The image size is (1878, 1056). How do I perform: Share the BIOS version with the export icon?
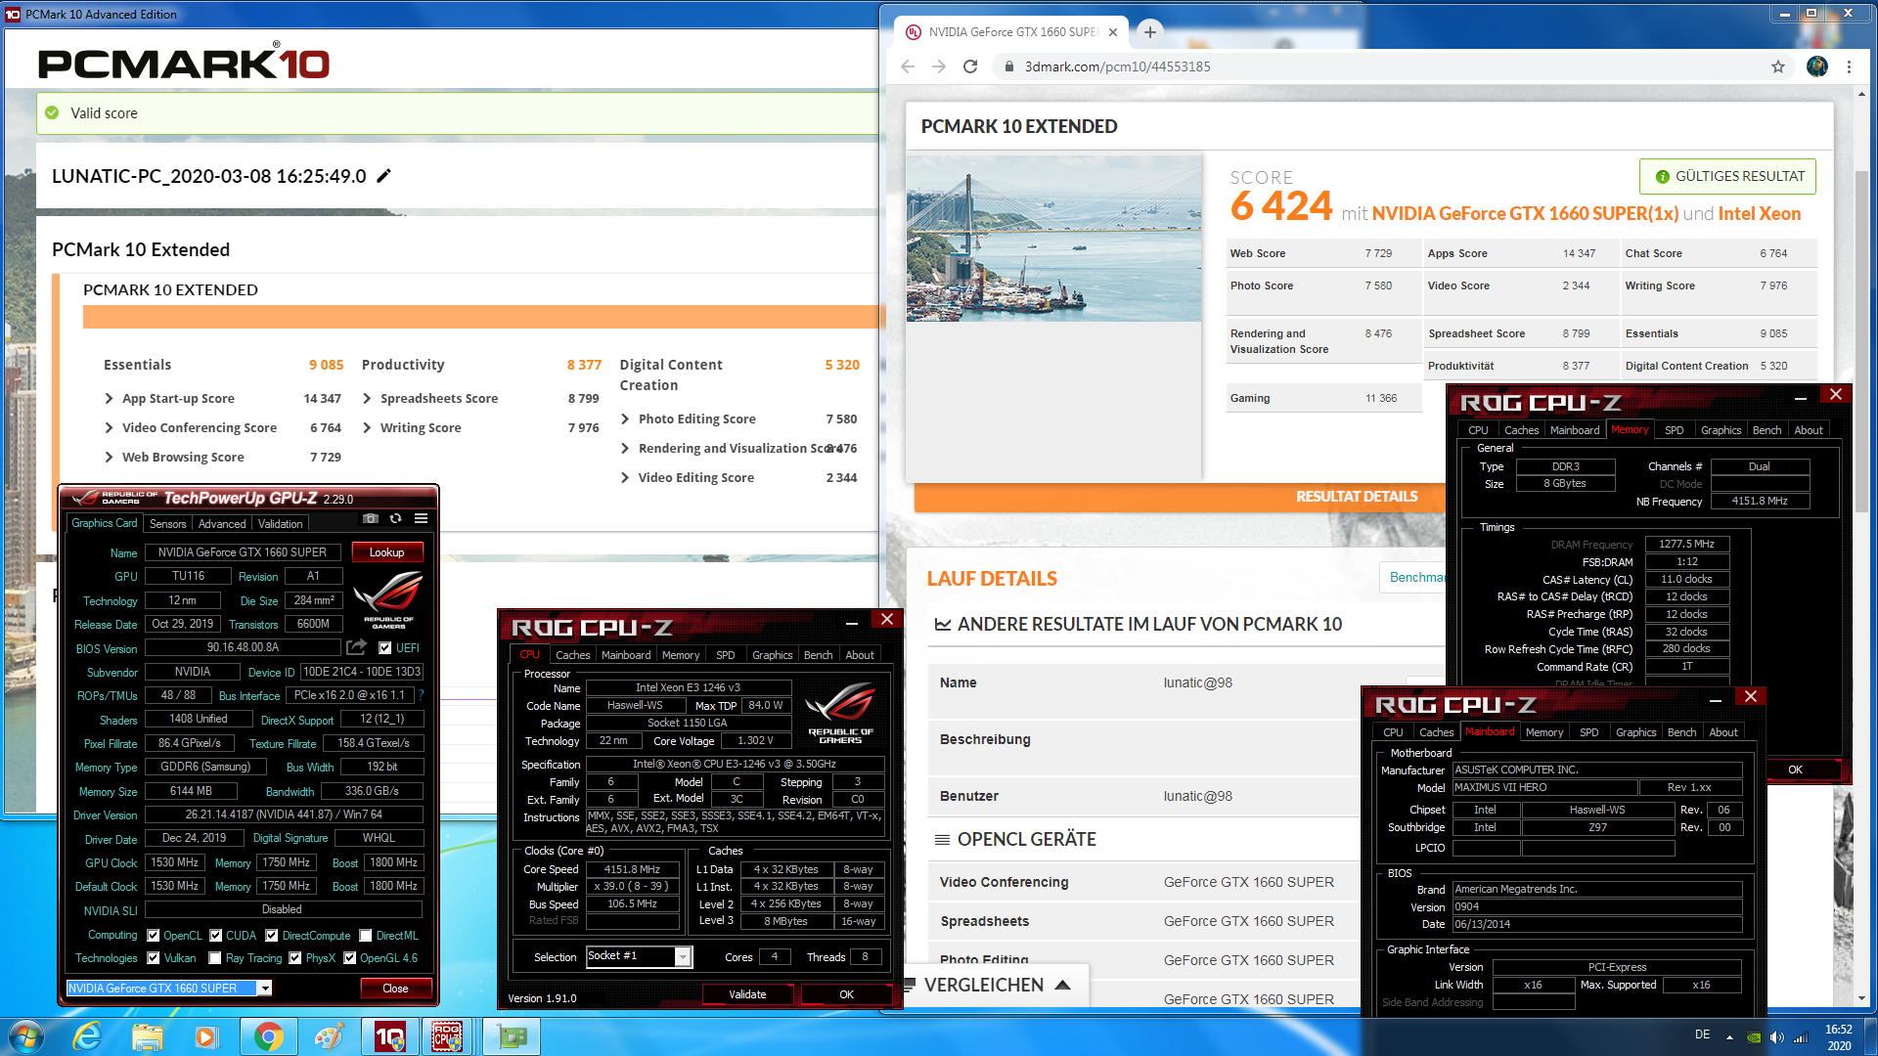pyautogui.click(x=356, y=647)
